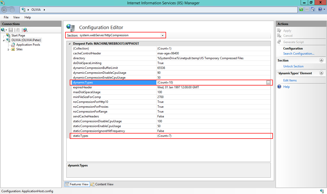Select the sendCacheHeaders property
The width and height of the screenshot is (327, 194).
click(171, 116)
